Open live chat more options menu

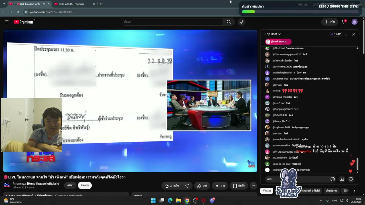(x=346, y=34)
